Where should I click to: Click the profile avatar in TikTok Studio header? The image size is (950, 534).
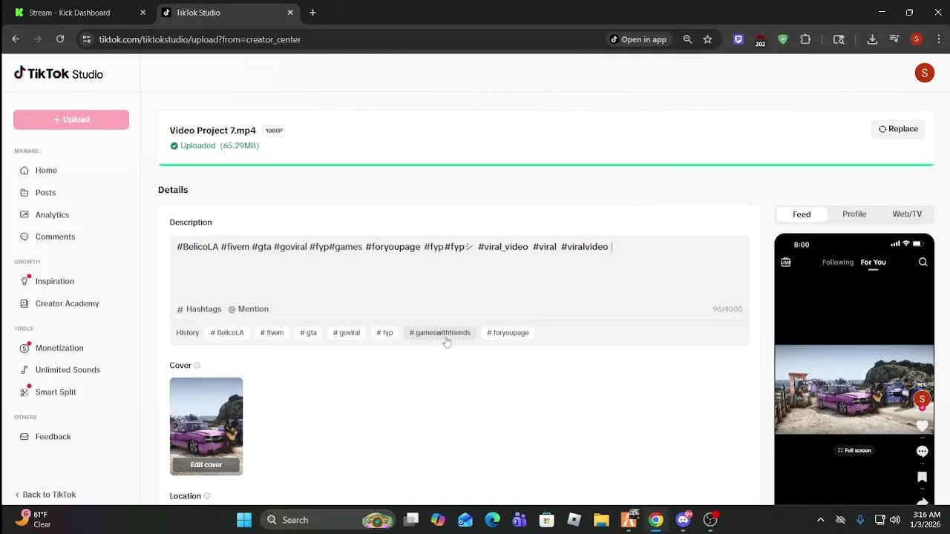pyautogui.click(x=924, y=73)
